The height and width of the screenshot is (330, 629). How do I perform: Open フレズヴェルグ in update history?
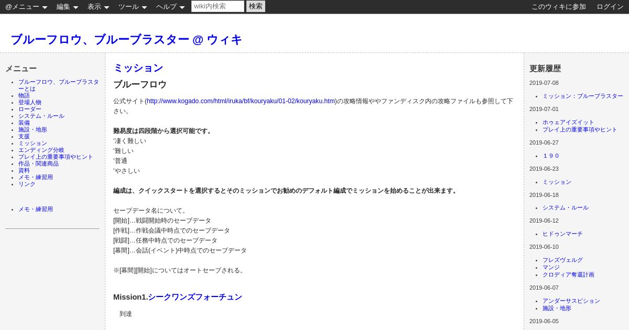(562, 260)
